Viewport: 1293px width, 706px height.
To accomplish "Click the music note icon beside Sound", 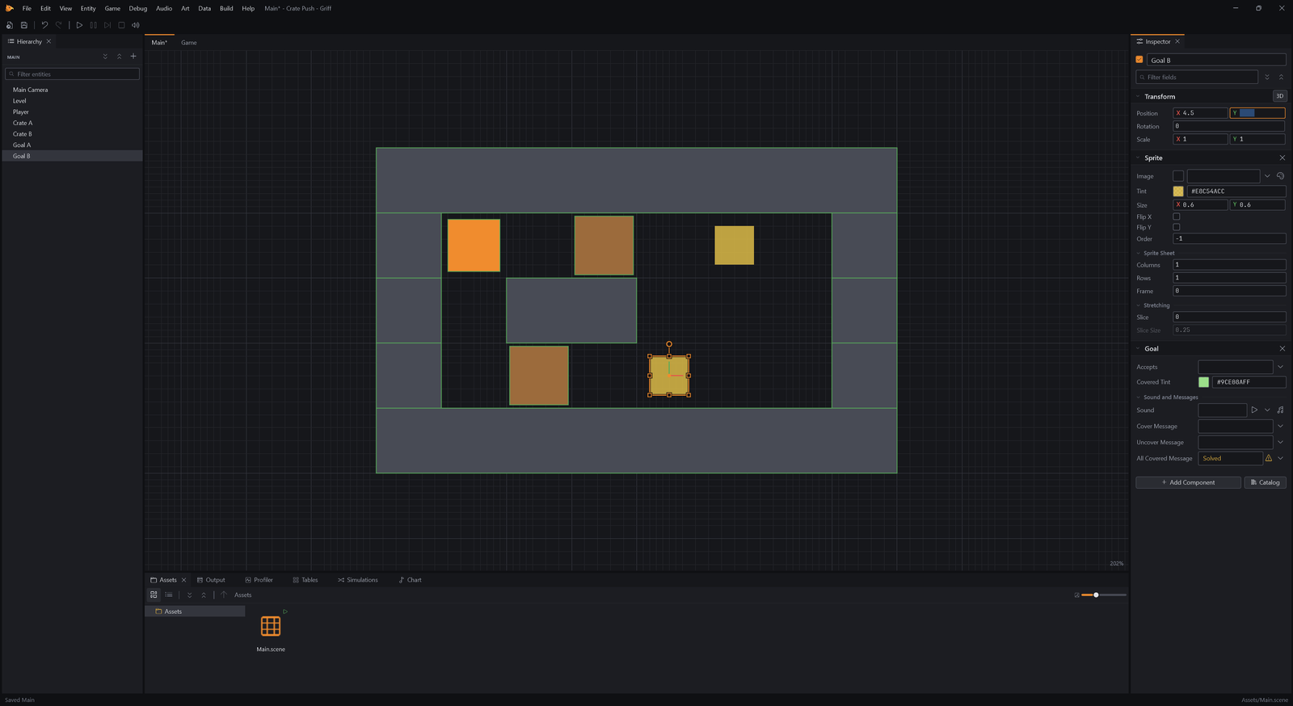I will tap(1280, 410).
